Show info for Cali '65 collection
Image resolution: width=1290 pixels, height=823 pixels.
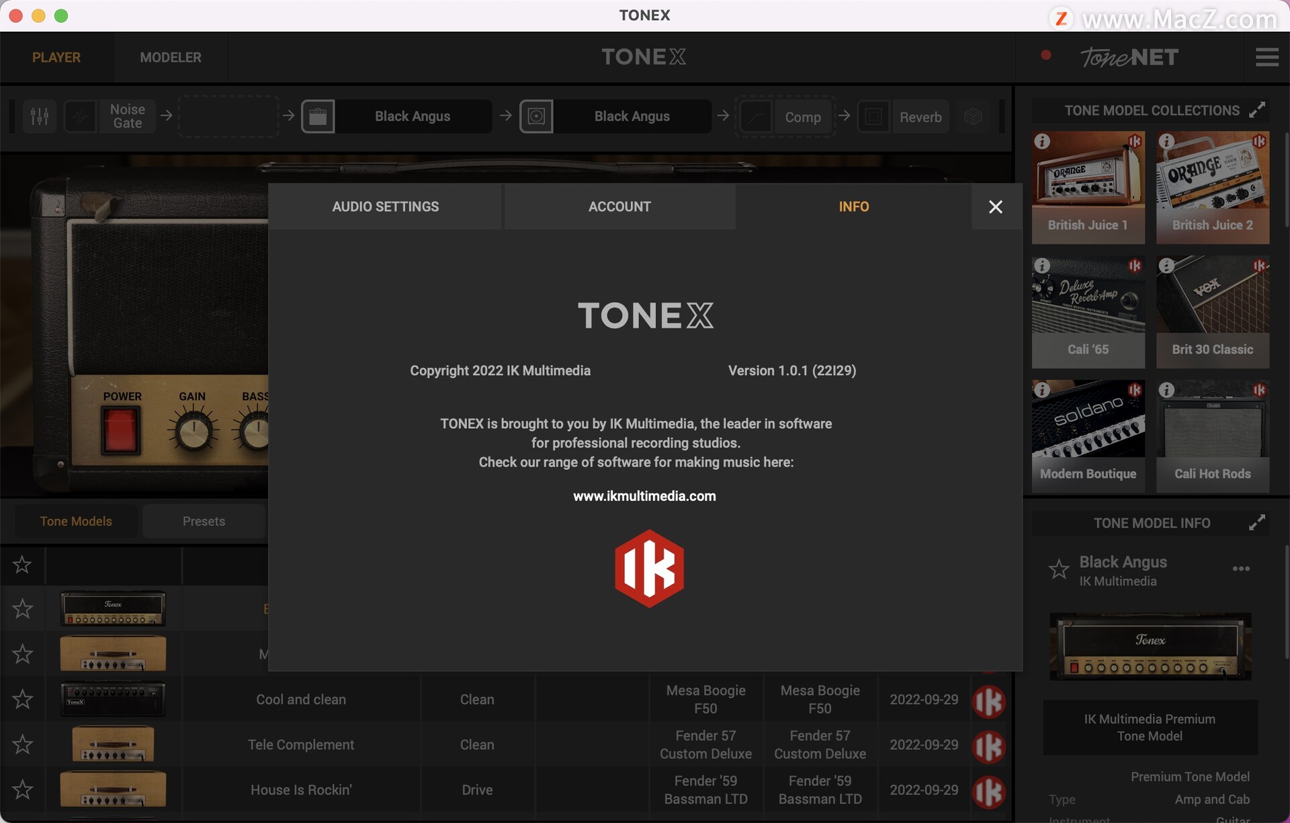(x=1042, y=266)
